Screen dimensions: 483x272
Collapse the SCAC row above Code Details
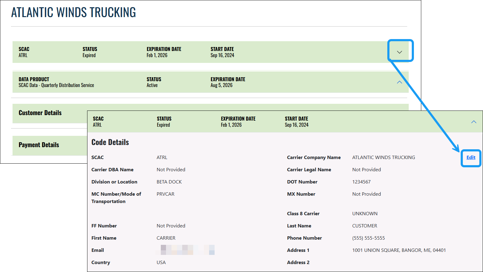(474, 122)
